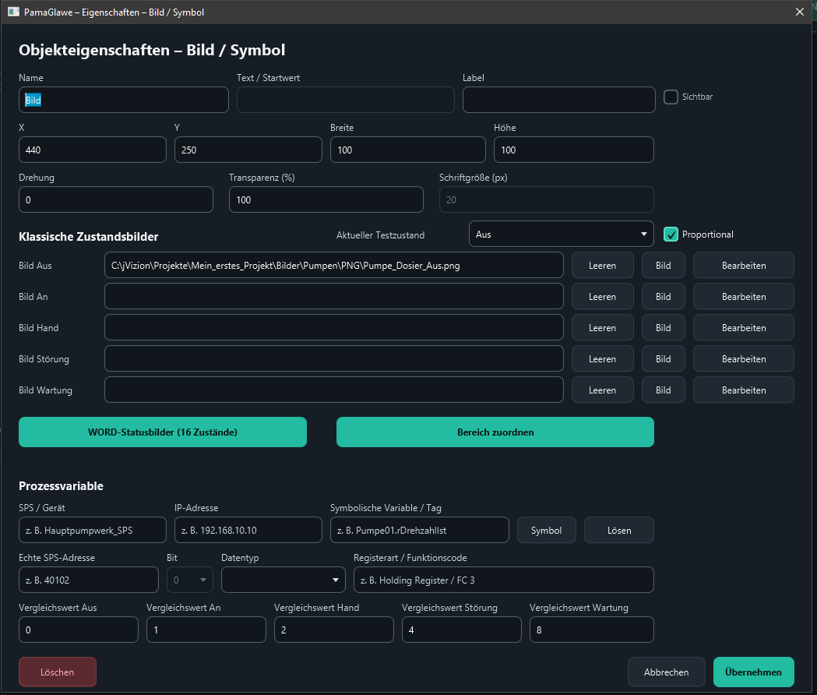Image resolution: width=817 pixels, height=695 pixels.
Task: Click the Bild Aus file path field
Action: point(333,266)
